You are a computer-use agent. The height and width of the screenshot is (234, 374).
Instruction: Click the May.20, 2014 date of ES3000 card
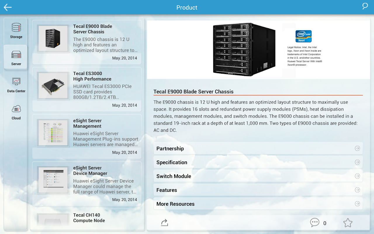tap(124, 105)
